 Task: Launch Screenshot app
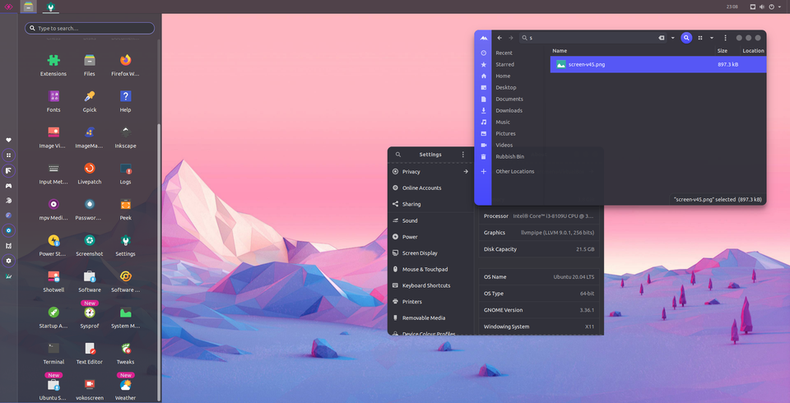(x=90, y=246)
